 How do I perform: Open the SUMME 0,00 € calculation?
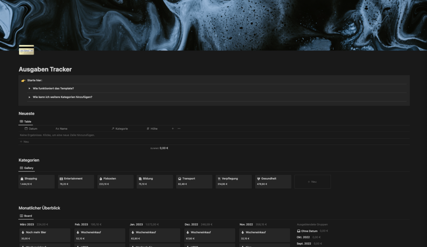pos(159,148)
